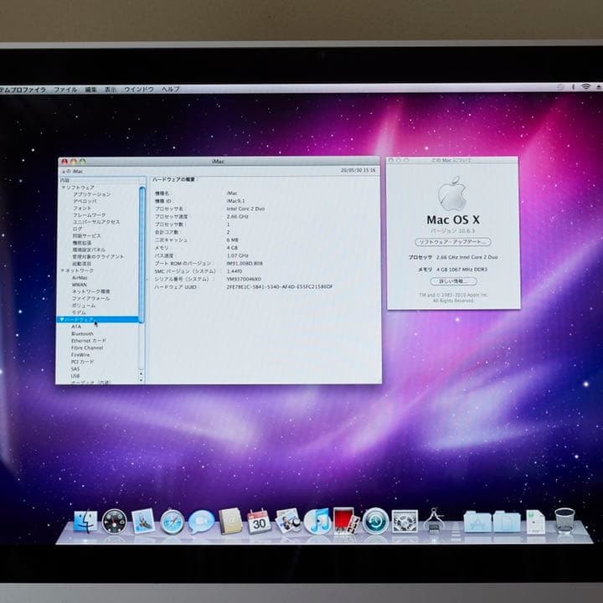Open Documents folder stack in Dock

507,522
